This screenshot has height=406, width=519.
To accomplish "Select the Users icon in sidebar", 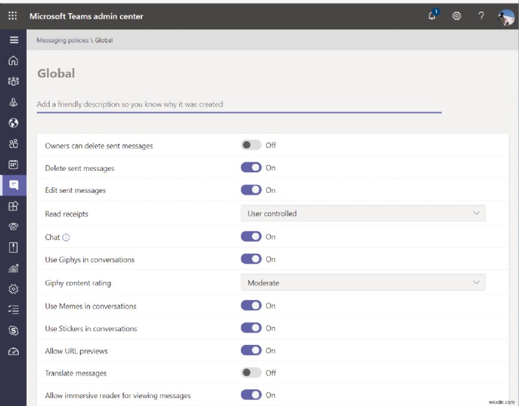I will [x=13, y=144].
